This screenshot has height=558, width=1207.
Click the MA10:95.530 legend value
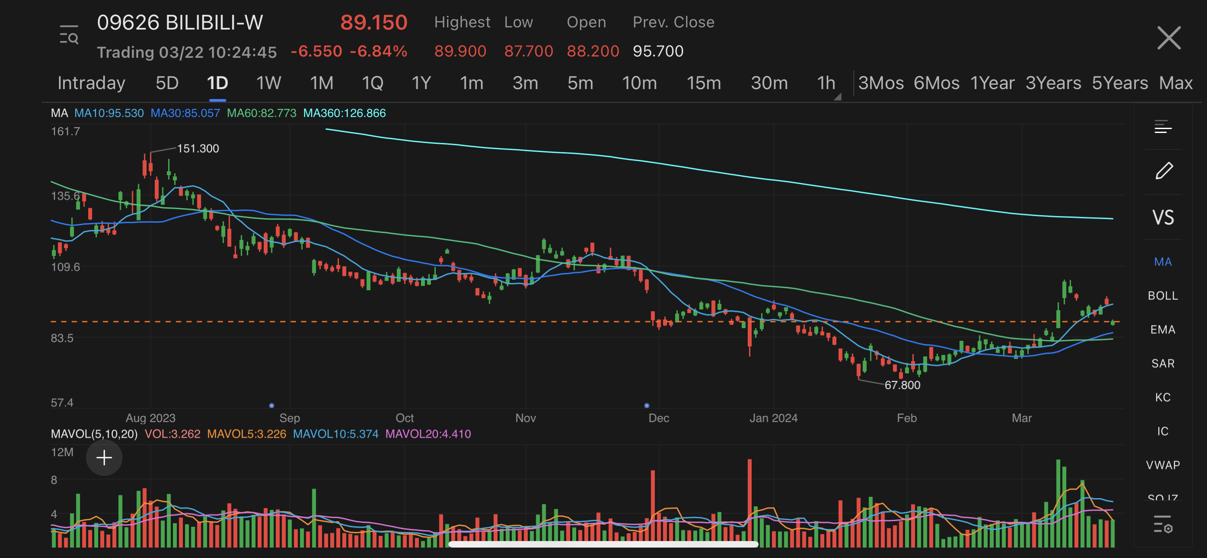coord(109,113)
